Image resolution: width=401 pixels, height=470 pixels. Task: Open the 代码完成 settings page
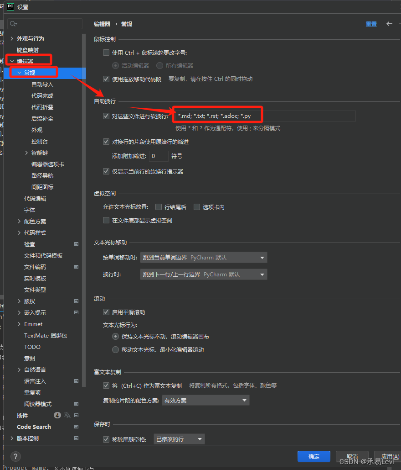[42, 95]
